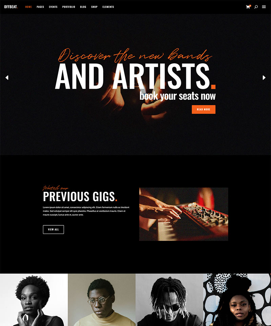Click the View All button
The height and width of the screenshot is (326, 271).
click(x=54, y=229)
